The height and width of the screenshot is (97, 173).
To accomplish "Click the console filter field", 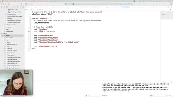I will [x=158, y=96].
